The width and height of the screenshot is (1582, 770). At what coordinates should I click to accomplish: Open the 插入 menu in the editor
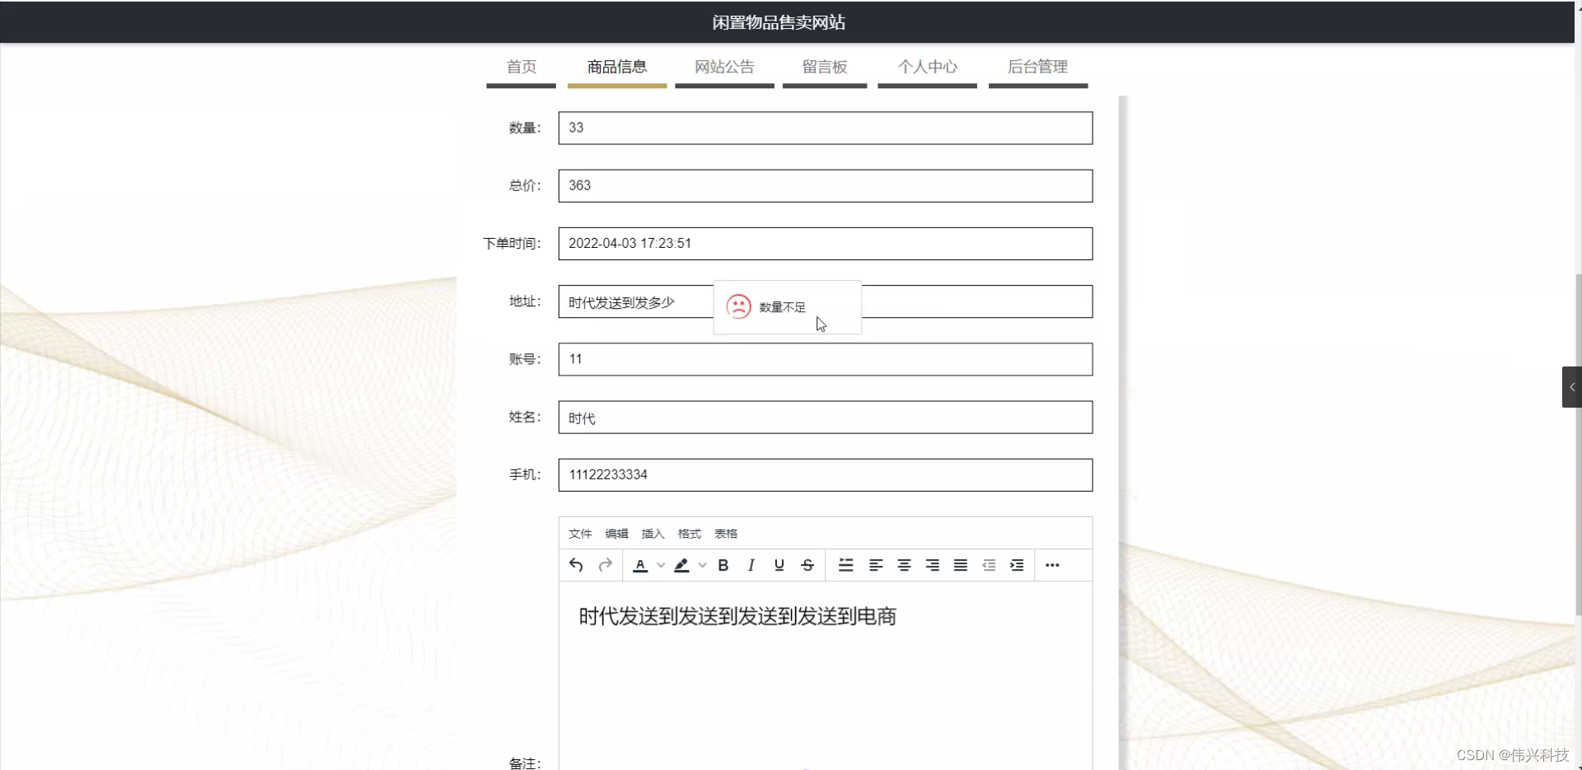point(652,534)
